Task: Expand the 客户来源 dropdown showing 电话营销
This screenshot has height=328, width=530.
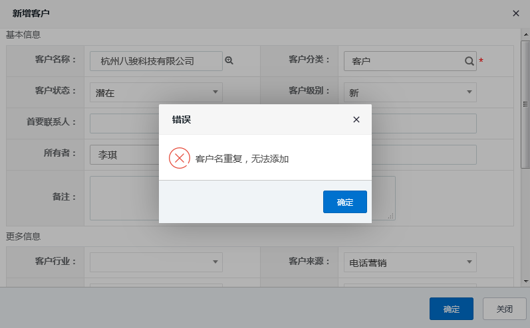Action: 410,262
